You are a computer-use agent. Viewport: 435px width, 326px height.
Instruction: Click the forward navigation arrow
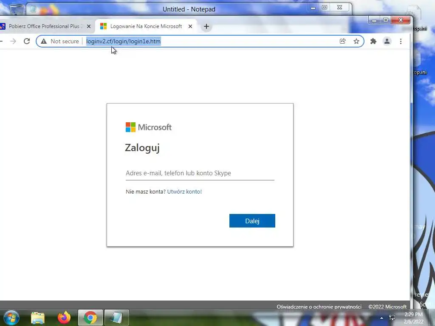point(13,41)
